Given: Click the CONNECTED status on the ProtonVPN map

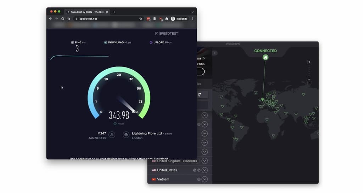Looking at the screenshot, I should tap(265, 51).
